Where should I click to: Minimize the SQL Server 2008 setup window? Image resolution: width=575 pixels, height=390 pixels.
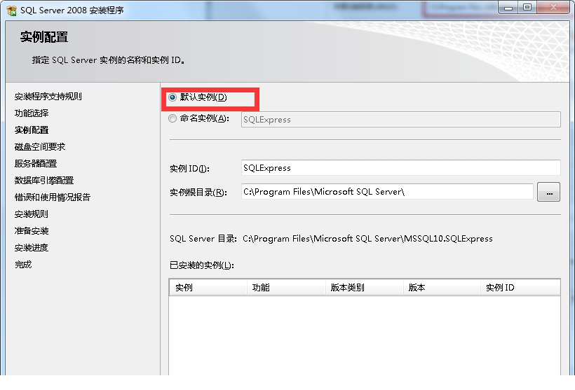tap(508, 8)
